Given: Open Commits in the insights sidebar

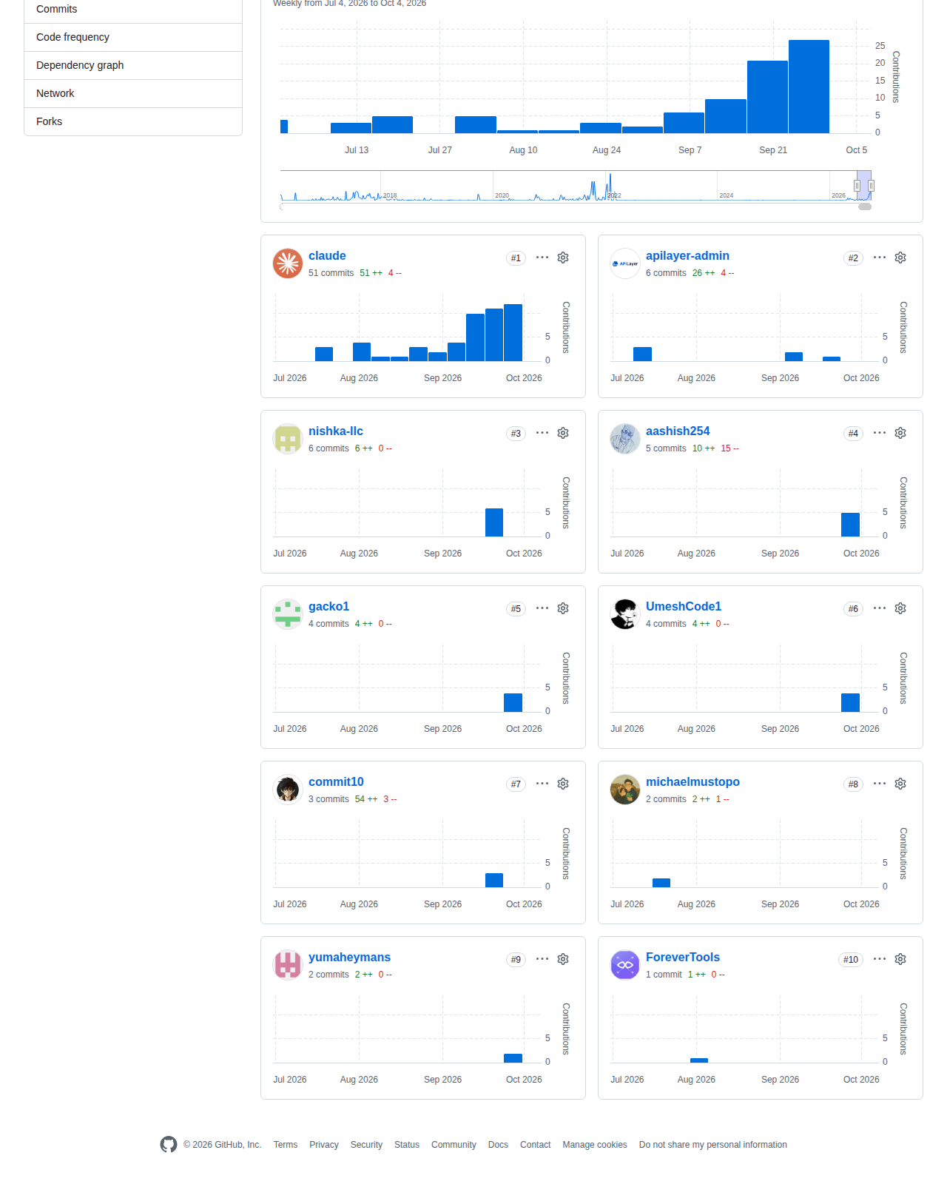Looking at the screenshot, I should [x=133, y=10].
